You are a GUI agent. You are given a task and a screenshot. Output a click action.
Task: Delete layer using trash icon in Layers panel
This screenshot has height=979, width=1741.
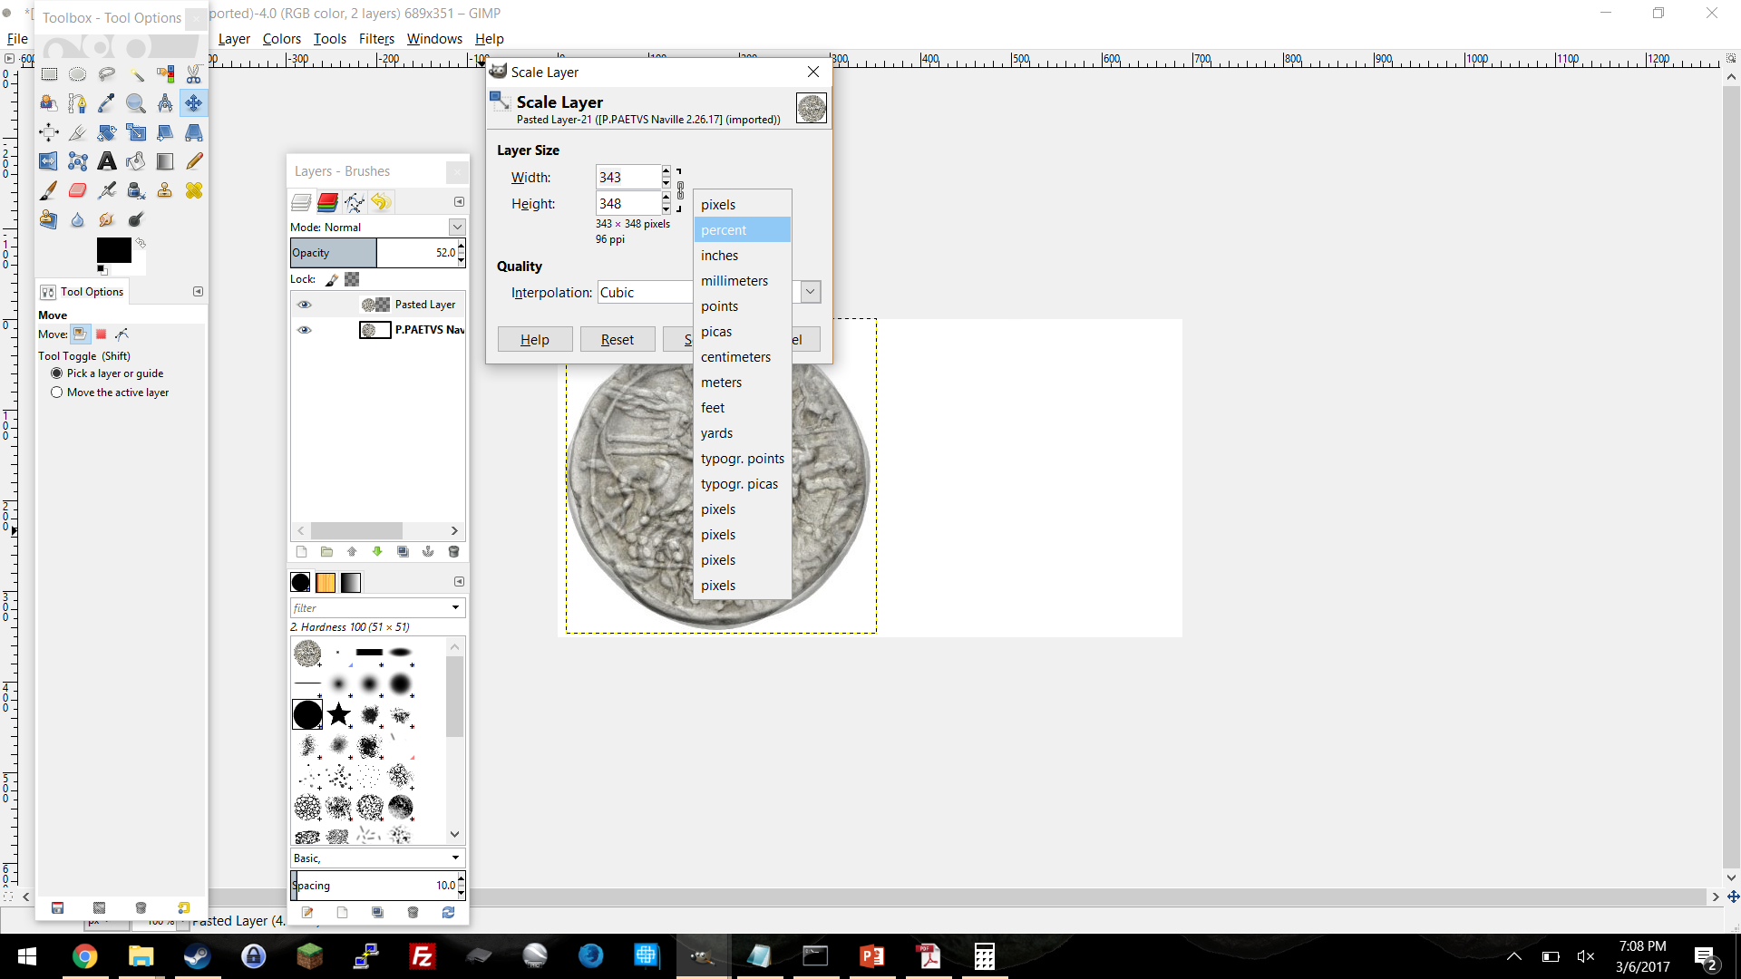point(454,551)
